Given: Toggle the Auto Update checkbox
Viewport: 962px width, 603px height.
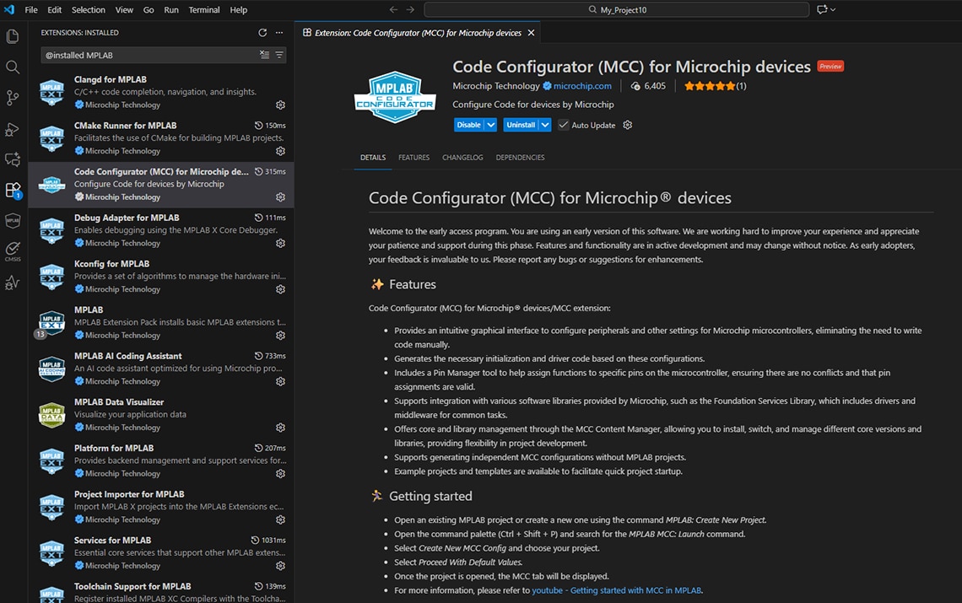Looking at the screenshot, I should click(563, 124).
